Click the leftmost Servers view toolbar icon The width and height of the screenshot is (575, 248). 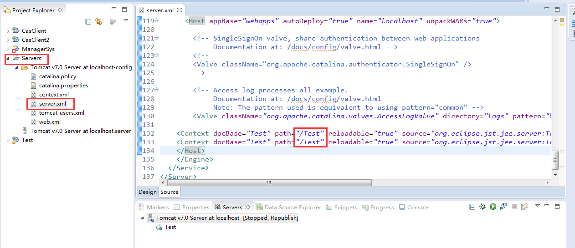(x=472, y=207)
